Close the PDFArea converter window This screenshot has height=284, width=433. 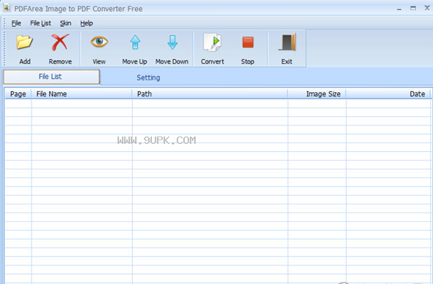pos(427,8)
